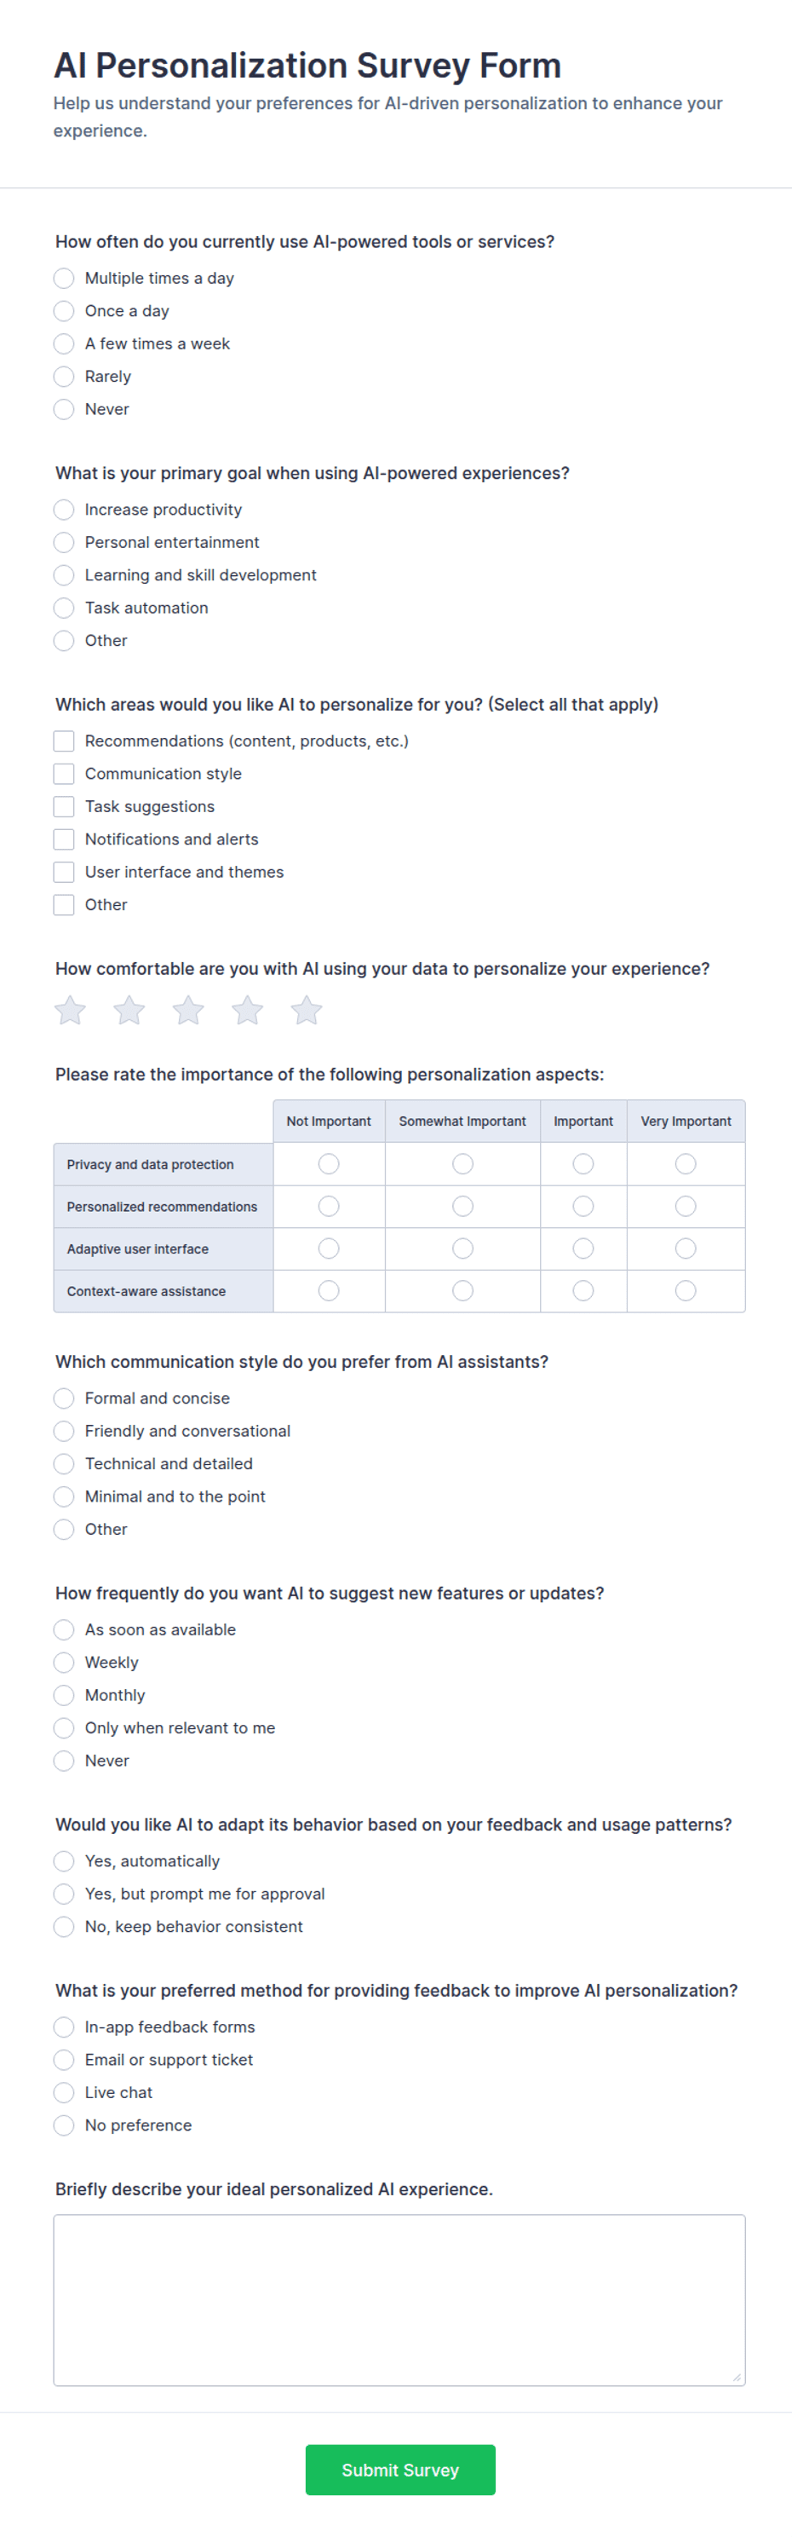The image size is (792, 2537).
Task: Rate comfort with the first star
Action: pyautogui.click(x=70, y=1010)
